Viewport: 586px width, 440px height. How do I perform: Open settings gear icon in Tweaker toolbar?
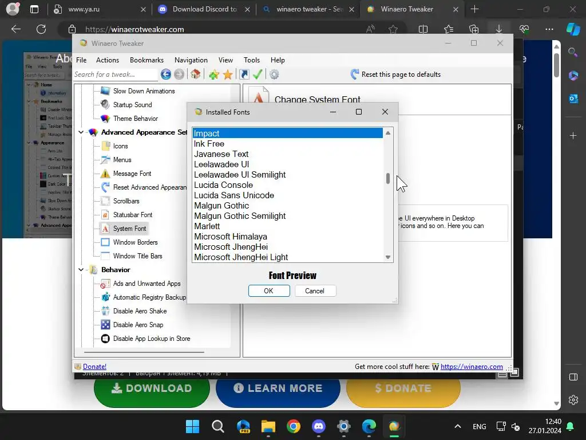coord(274,74)
